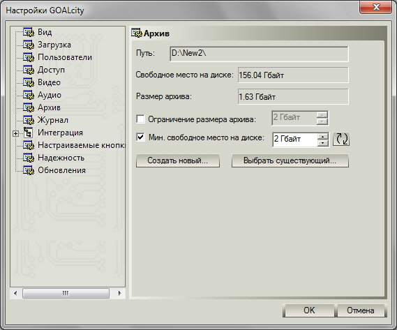Open Настраиваемые кнопки settings
397x330 pixels.
pos(81,145)
